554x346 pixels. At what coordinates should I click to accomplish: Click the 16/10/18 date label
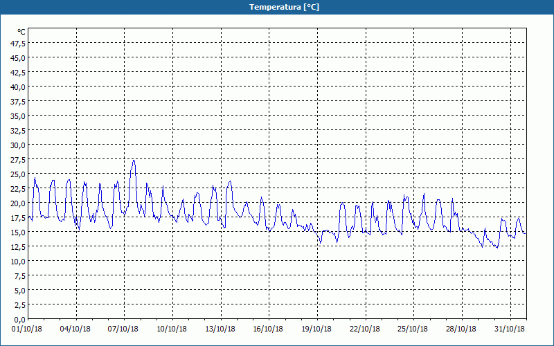coord(268,329)
